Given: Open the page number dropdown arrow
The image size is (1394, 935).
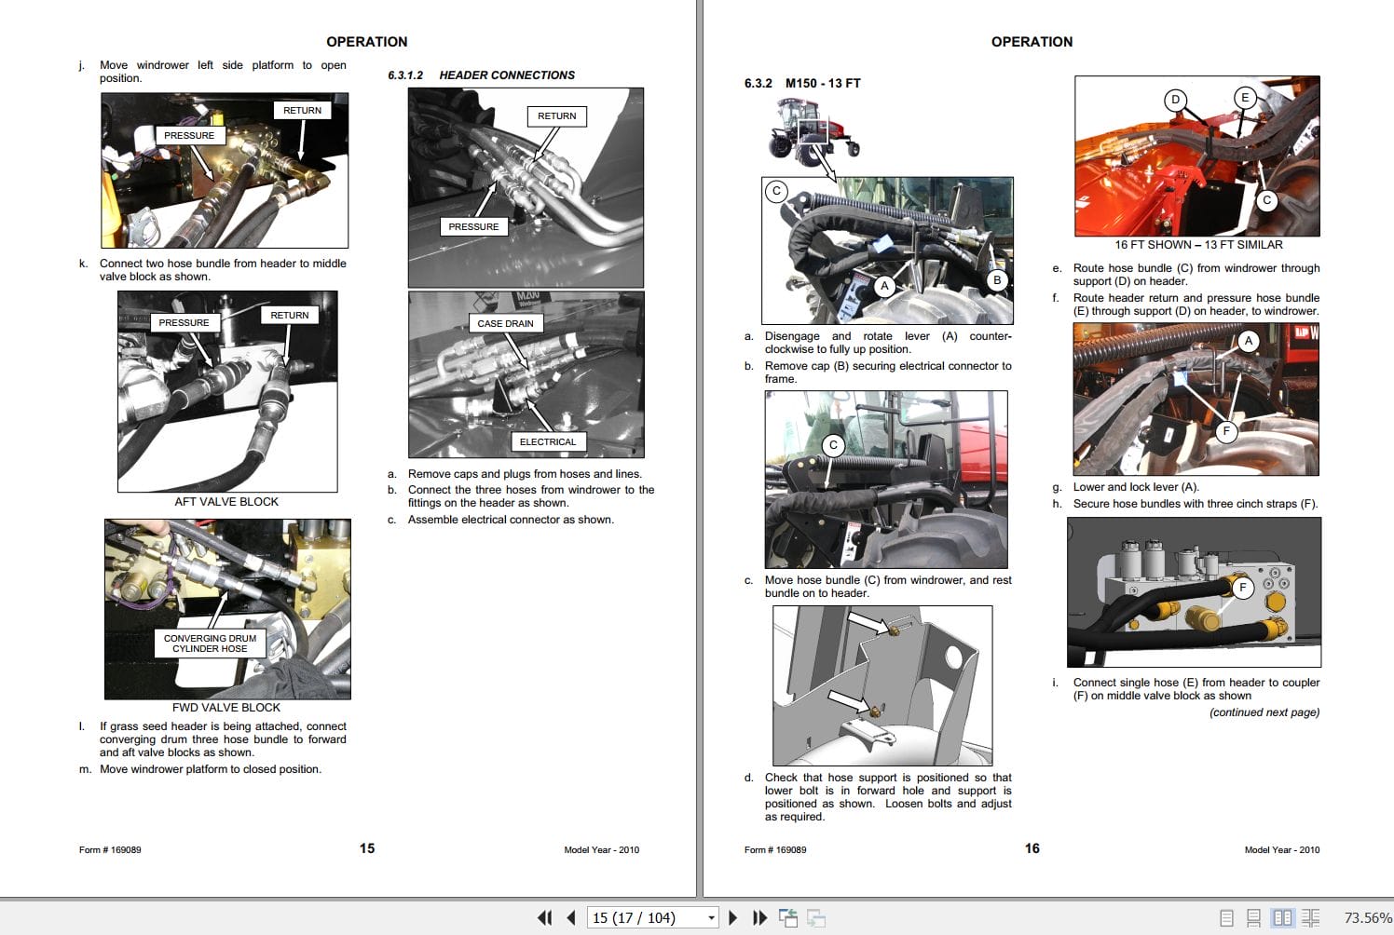Looking at the screenshot, I should (711, 918).
